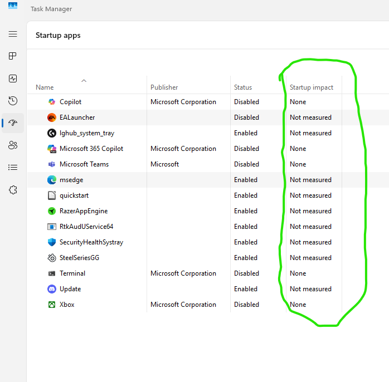Click Microsoft Corporation publisher for Terminal
Viewport: 389px width, 382px height.
(183, 273)
